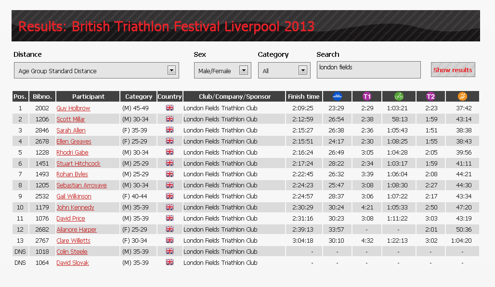Click the Finish time column header
This screenshot has height=287, width=495.
click(304, 96)
